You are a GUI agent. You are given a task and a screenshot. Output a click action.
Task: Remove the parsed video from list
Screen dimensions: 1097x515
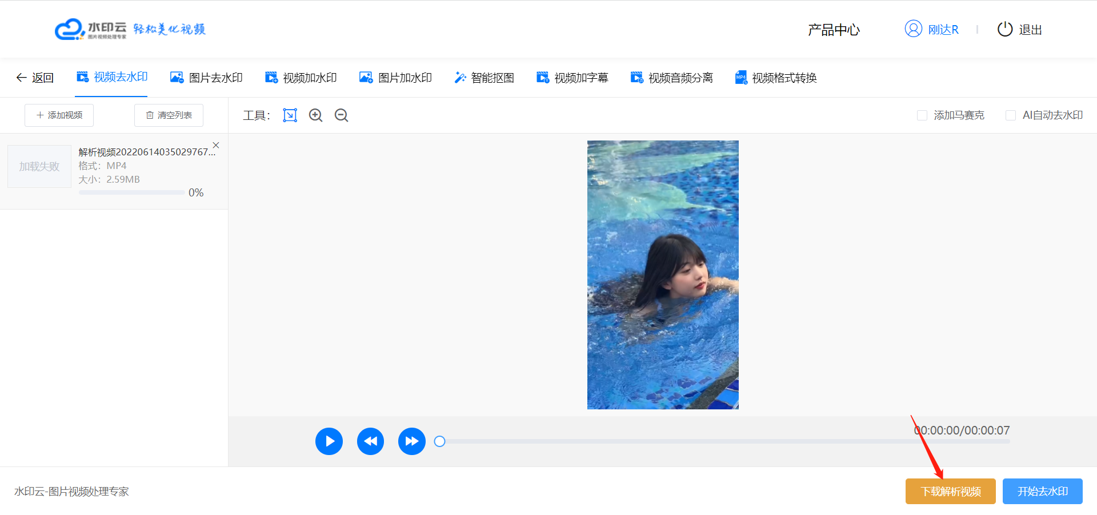pos(216,145)
